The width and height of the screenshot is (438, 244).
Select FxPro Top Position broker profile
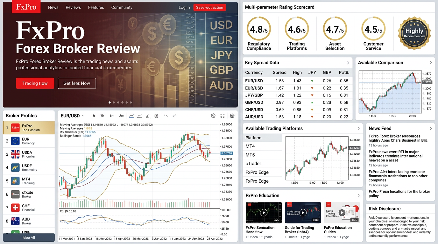29,128
